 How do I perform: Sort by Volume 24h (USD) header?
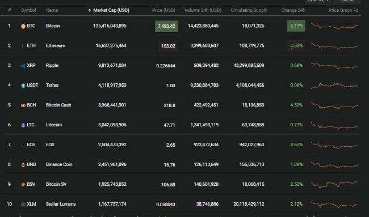[x=203, y=10]
